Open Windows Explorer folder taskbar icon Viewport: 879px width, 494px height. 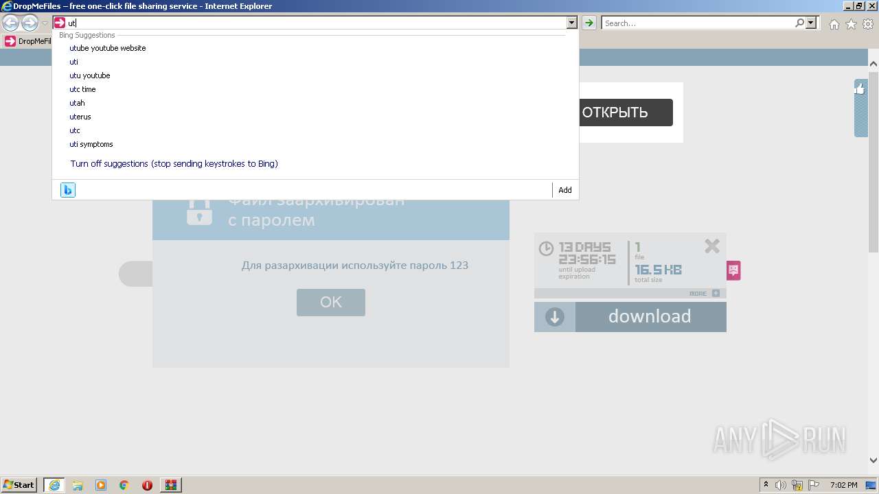(x=78, y=485)
